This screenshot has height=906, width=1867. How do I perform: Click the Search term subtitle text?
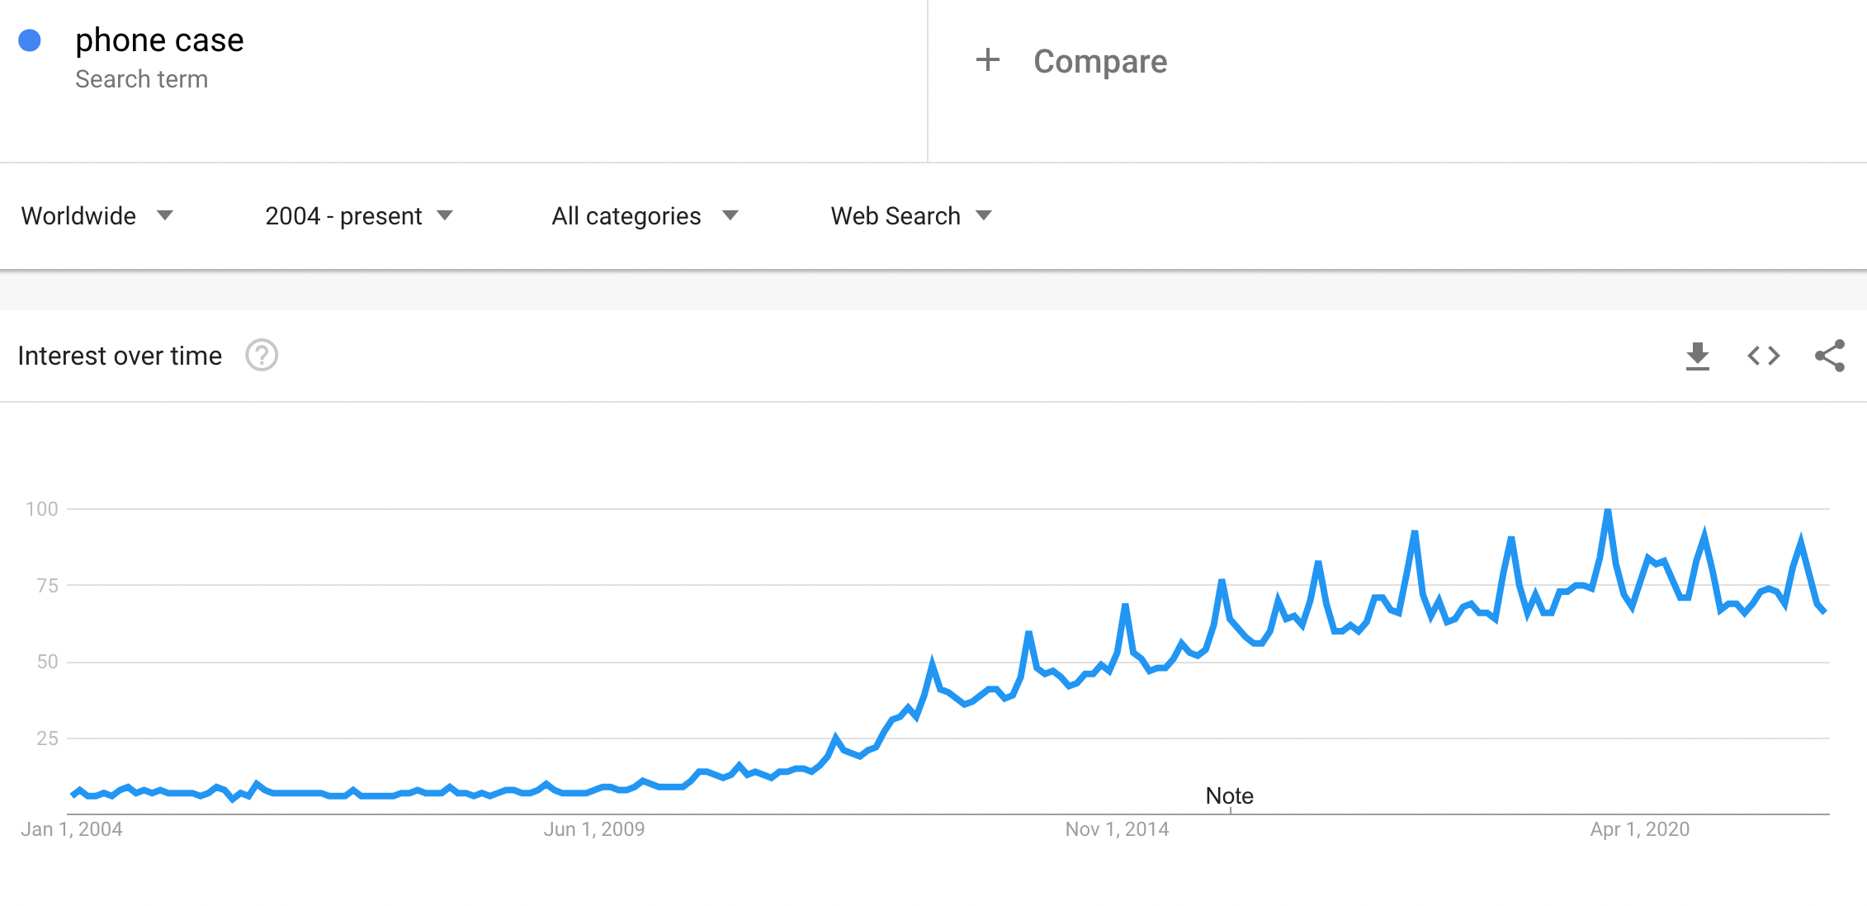(141, 79)
